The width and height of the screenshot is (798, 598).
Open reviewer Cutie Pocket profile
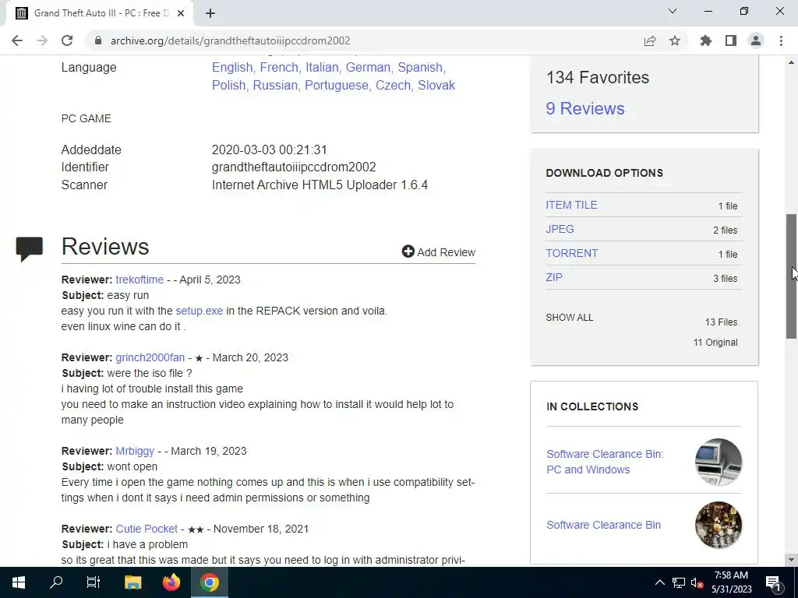[147, 529]
